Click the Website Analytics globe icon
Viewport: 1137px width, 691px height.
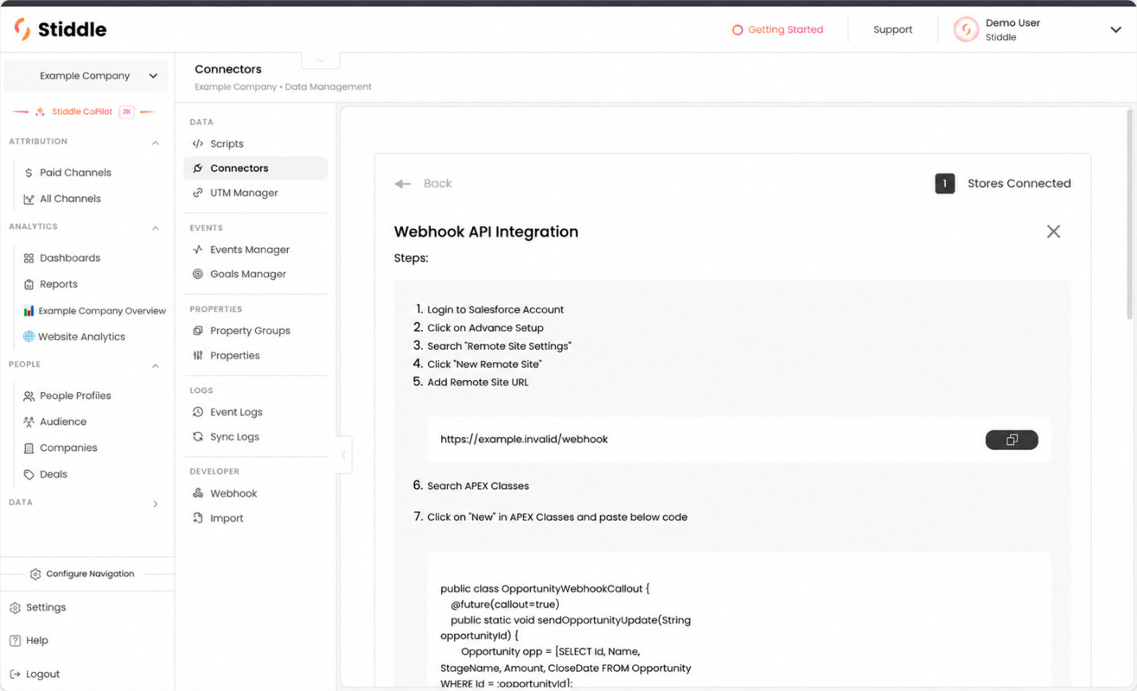pos(29,336)
